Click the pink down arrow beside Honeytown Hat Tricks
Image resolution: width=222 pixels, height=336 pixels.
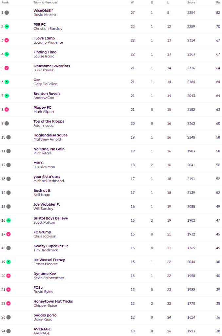click(9, 303)
